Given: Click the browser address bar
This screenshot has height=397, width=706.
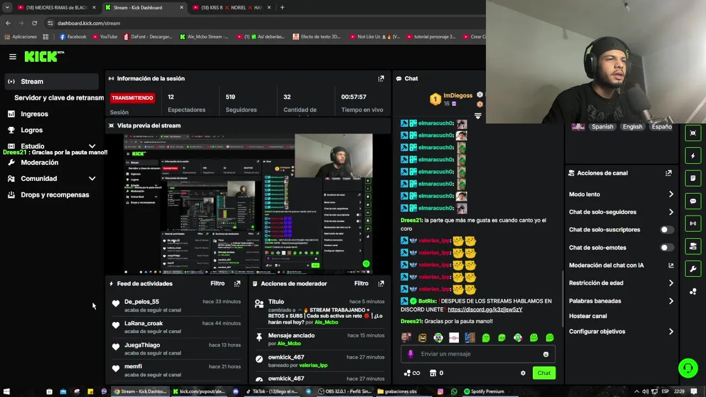Looking at the screenshot, I should tap(265, 23).
